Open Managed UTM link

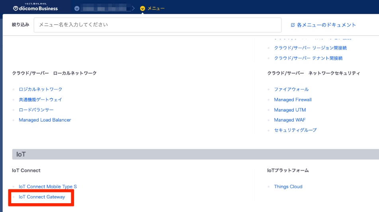click(290, 110)
